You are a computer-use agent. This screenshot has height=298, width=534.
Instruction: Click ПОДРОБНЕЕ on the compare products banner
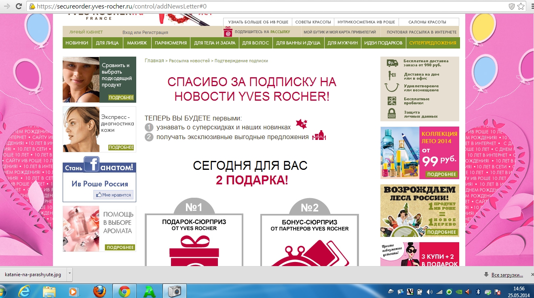121,97
